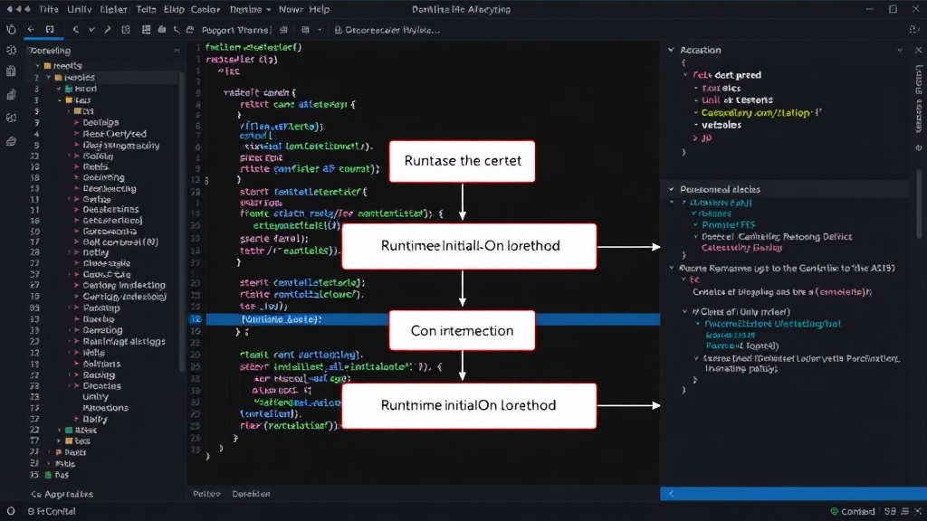927x521 pixels.
Task: Select the Carneting tree item
Action: tap(103, 330)
